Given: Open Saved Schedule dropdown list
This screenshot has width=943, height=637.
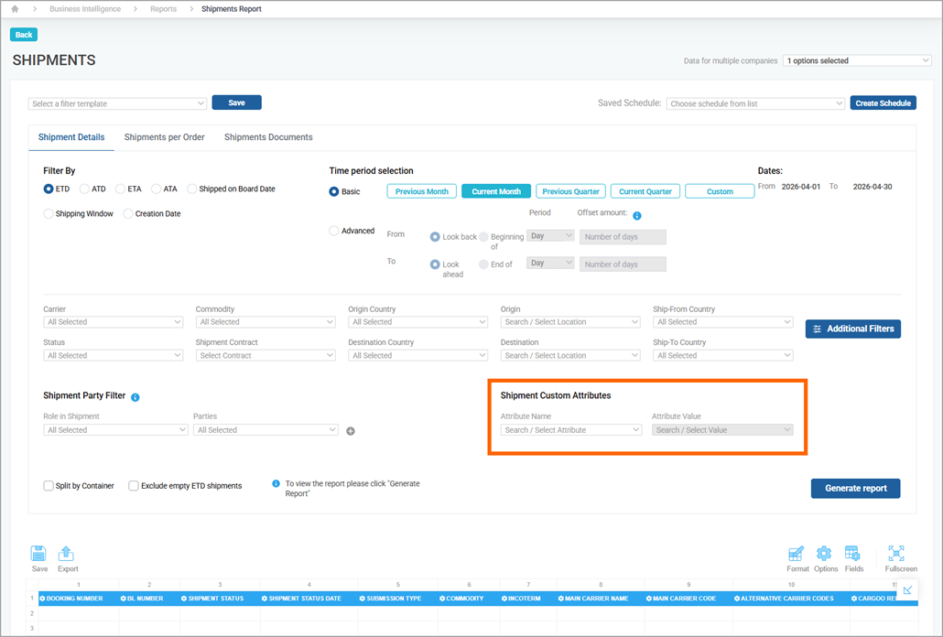Looking at the screenshot, I should point(755,103).
